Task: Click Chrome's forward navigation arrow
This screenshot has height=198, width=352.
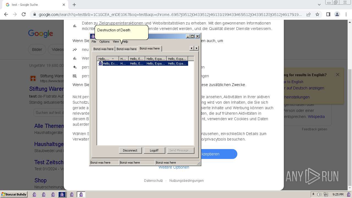Action: 15,14
